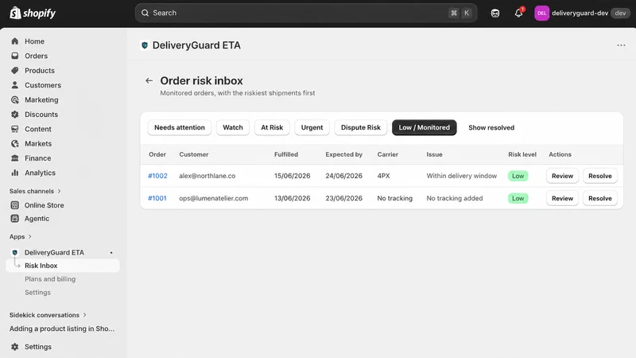Click the Fulfilled column header
Image resolution: width=636 pixels, height=358 pixels.
pos(286,154)
